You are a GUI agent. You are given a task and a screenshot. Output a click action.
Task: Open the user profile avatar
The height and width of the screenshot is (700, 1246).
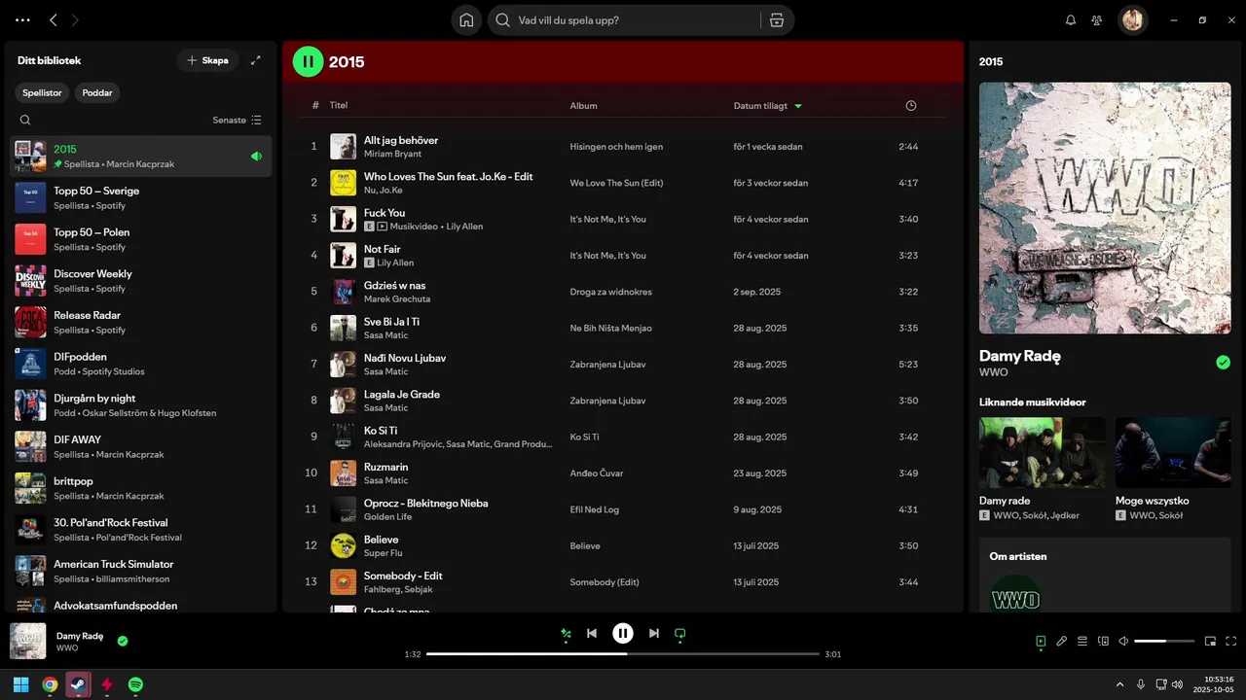[1132, 19]
